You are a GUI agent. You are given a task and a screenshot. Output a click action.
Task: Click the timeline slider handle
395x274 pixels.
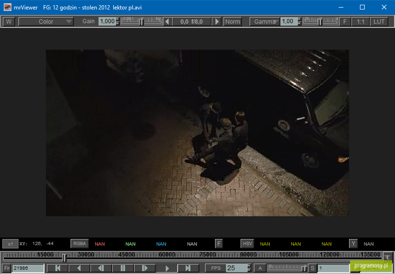pyautogui.click(x=64, y=258)
